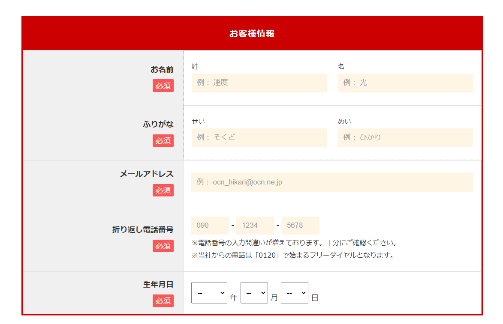The width and height of the screenshot is (503, 324).
Task: Open the birth month (月) dropdown
Action: click(254, 293)
